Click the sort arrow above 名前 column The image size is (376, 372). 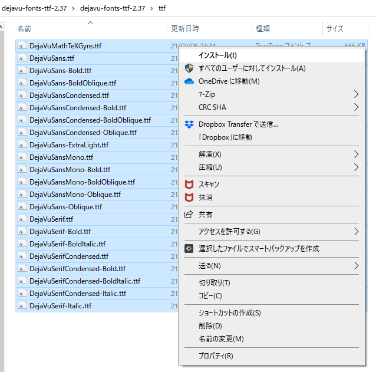90,23
